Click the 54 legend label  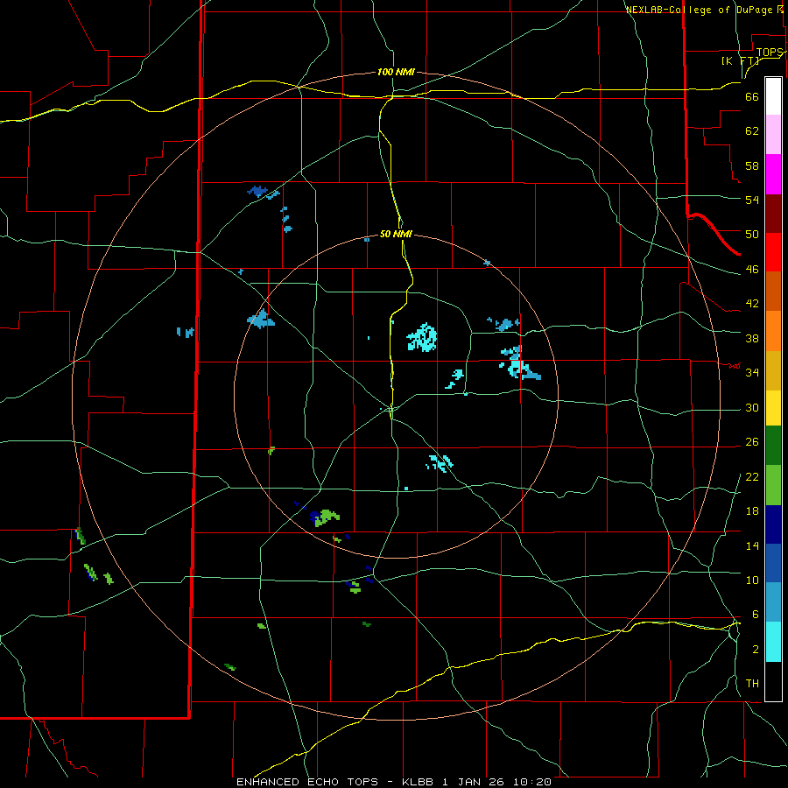pyautogui.click(x=752, y=200)
